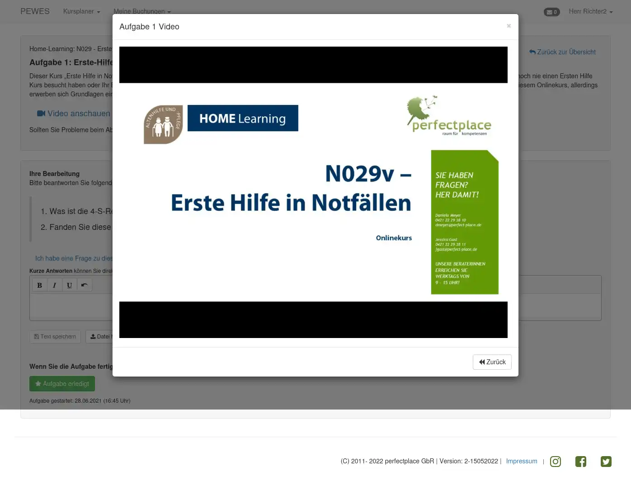The height and width of the screenshot is (481, 631).
Task: Click the perfectplace logo in the video
Action: click(448, 115)
